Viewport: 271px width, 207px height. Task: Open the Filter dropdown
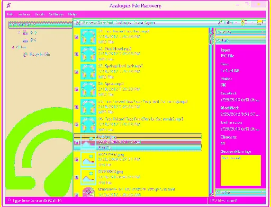228,22
